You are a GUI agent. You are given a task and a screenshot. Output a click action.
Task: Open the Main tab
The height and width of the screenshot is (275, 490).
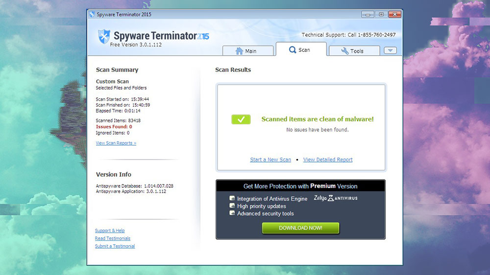pyautogui.click(x=248, y=50)
